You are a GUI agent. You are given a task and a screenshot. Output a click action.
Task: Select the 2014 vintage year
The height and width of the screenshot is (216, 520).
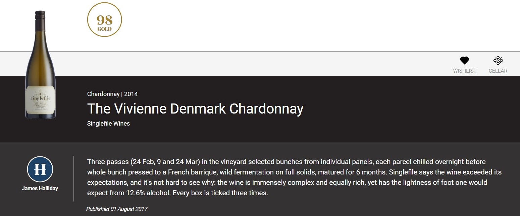[x=131, y=94]
